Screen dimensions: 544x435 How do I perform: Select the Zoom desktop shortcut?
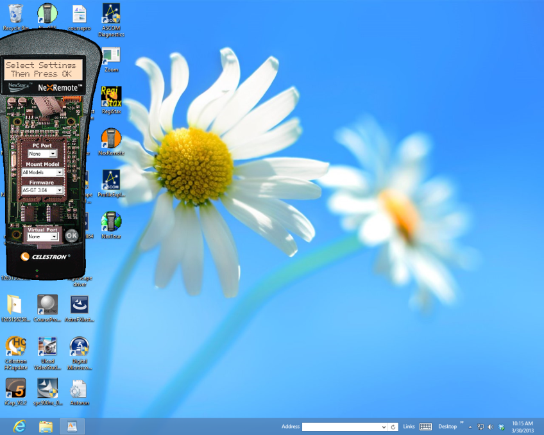[111, 60]
